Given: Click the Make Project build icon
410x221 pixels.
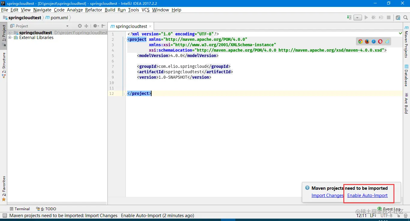Looking at the screenshot, I should click(x=349, y=17).
